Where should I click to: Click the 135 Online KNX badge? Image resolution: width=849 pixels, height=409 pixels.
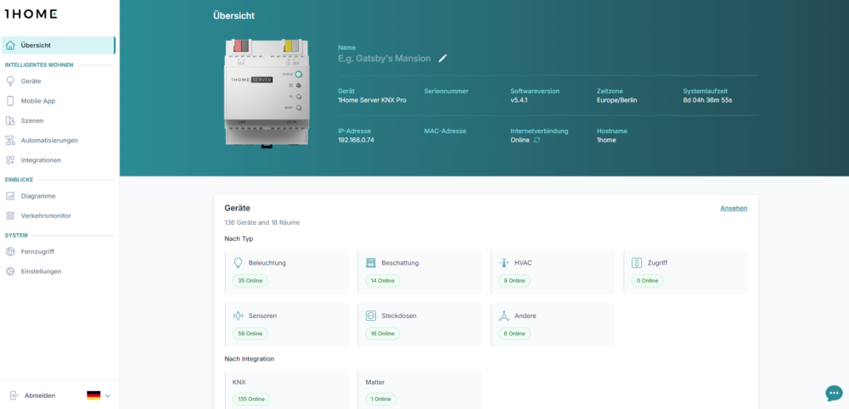(x=251, y=400)
